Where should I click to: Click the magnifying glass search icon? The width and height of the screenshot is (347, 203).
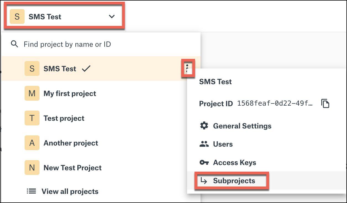click(14, 44)
